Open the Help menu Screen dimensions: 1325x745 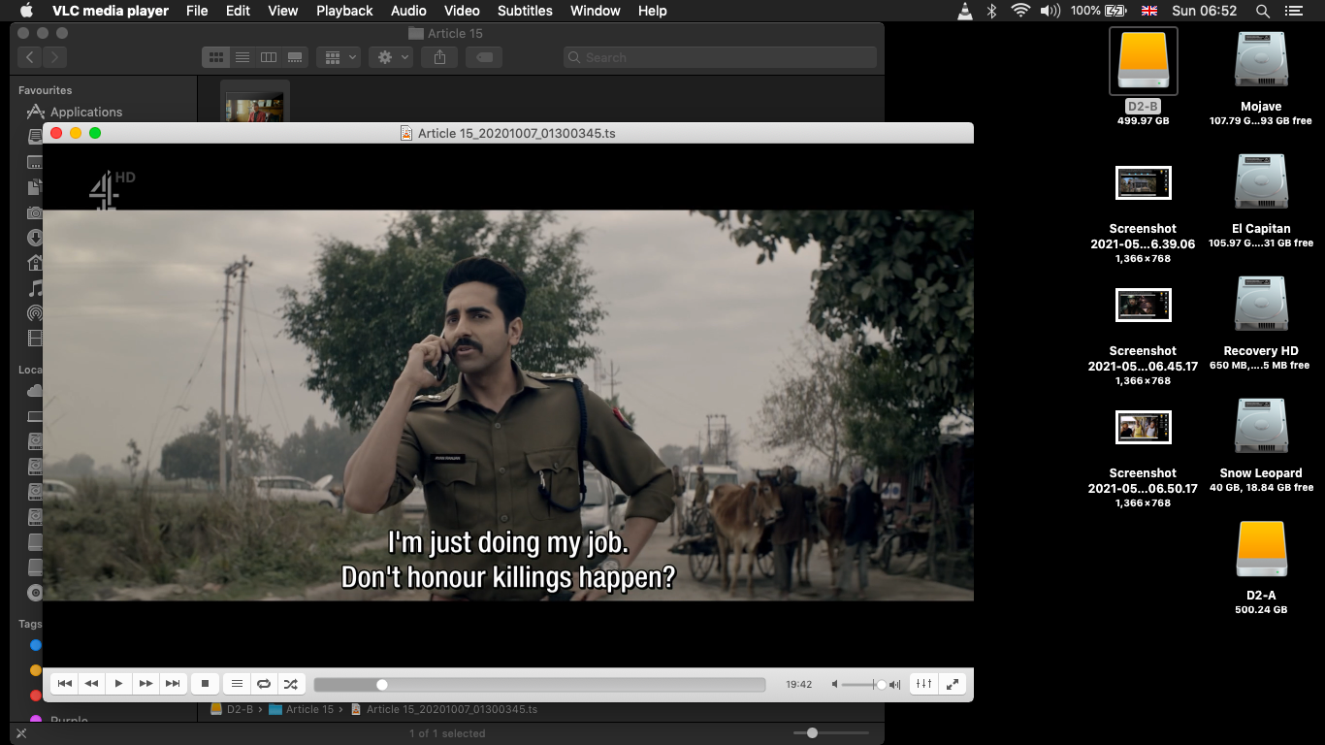653,11
